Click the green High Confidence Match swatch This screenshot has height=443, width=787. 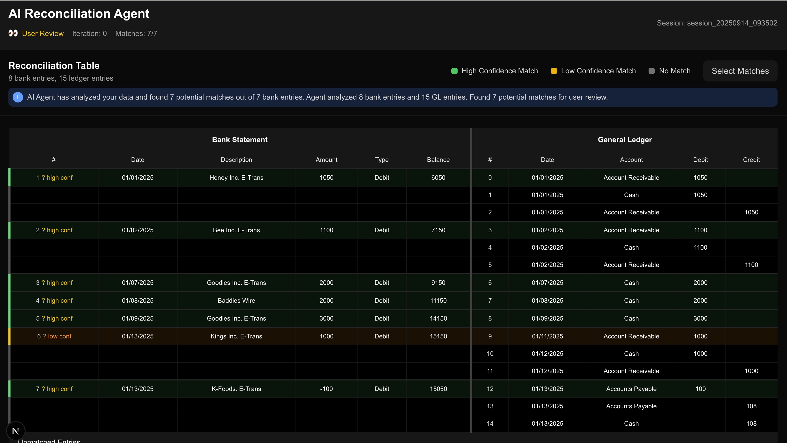tap(454, 71)
